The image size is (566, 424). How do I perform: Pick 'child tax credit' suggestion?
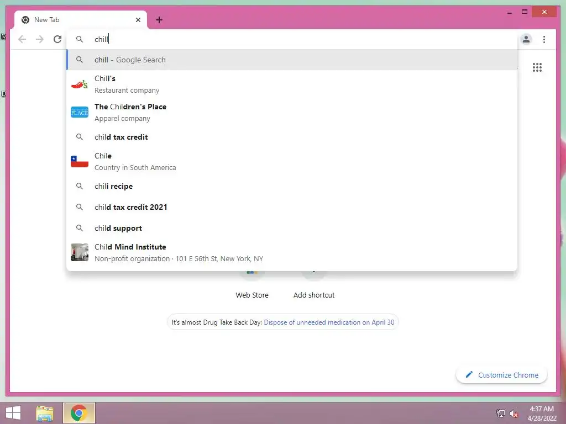pyautogui.click(x=292, y=137)
